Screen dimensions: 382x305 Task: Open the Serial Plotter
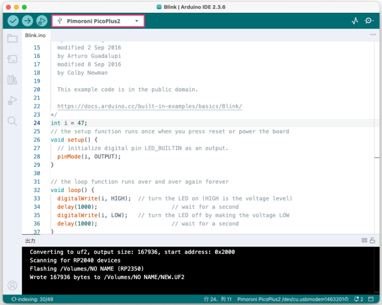pos(355,21)
